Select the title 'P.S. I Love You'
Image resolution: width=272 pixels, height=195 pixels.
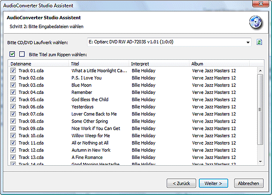click(x=87, y=78)
